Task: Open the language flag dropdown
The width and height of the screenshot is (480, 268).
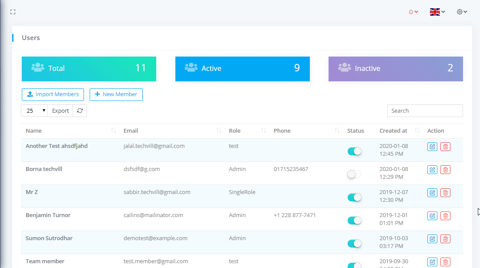Action: 437,12
